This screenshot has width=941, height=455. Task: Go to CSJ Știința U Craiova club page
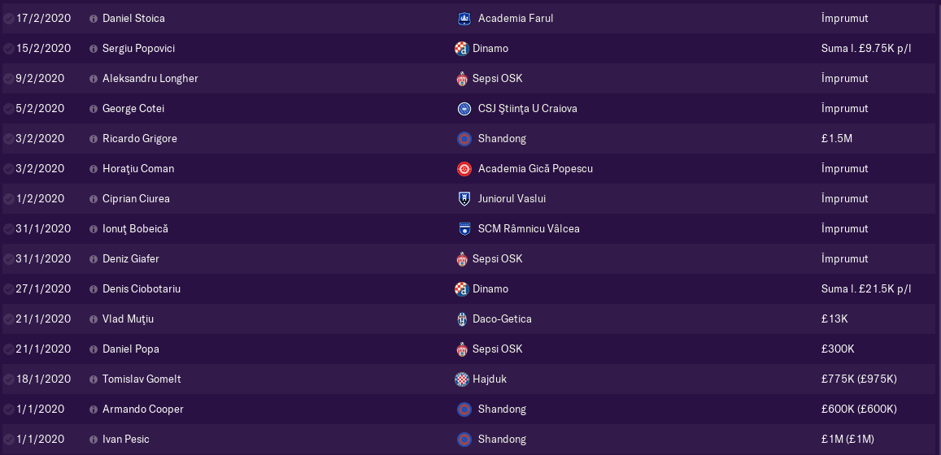528,109
